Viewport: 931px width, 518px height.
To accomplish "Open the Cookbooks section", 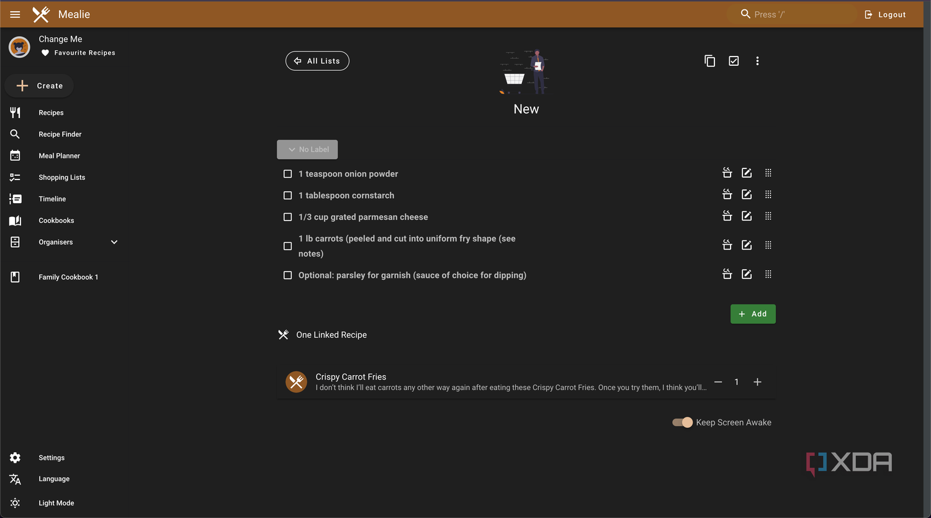I will (56, 220).
